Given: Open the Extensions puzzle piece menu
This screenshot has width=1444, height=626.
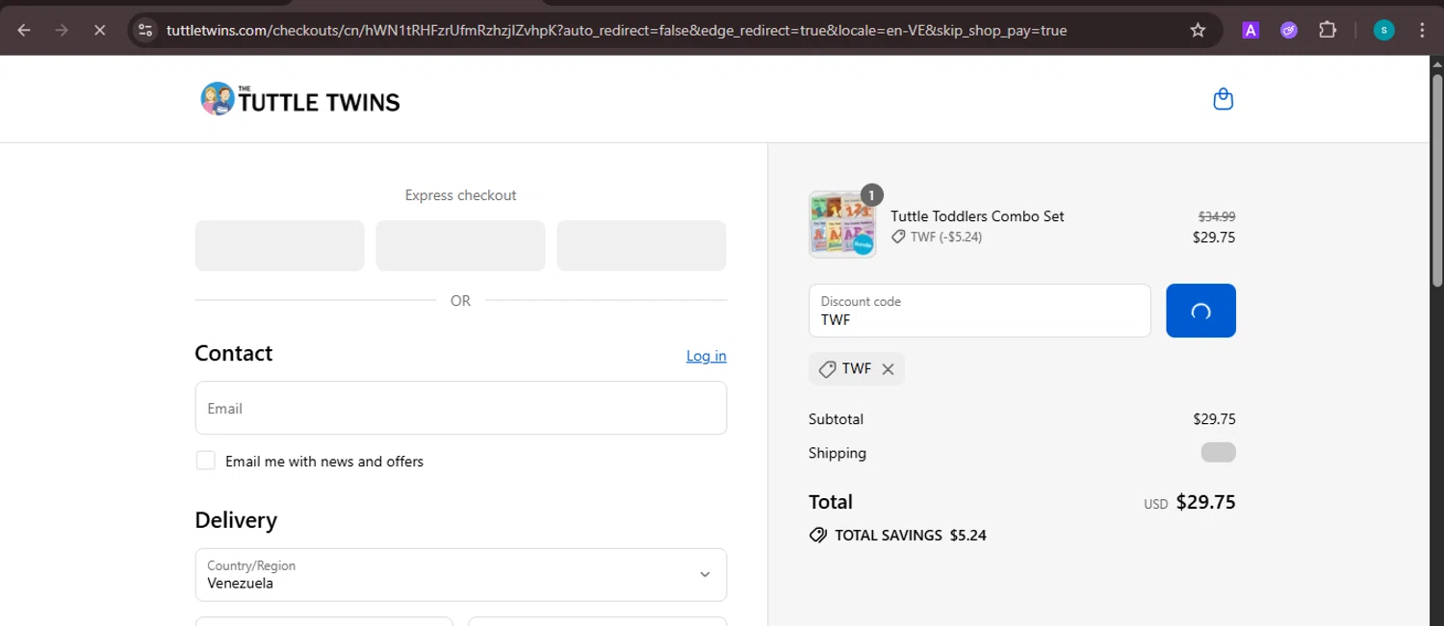Looking at the screenshot, I should 1328,30.
